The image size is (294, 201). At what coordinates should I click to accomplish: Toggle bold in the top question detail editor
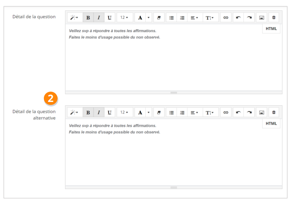click(x=88, y=18)
